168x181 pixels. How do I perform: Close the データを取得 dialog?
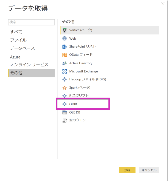[163, 4]
